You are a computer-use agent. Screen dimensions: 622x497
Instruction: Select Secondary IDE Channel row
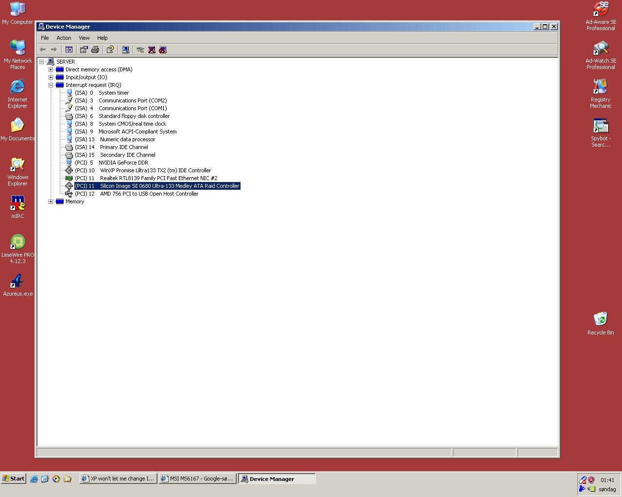click(115, 155)
